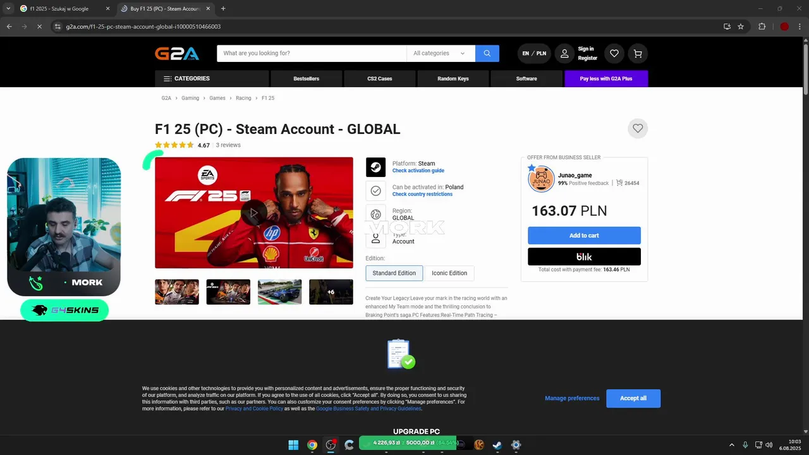Open the +6 more images thumbnail

coord(331,292)
